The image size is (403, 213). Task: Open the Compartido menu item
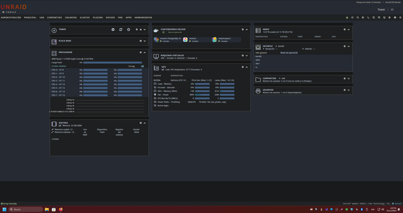54,17
